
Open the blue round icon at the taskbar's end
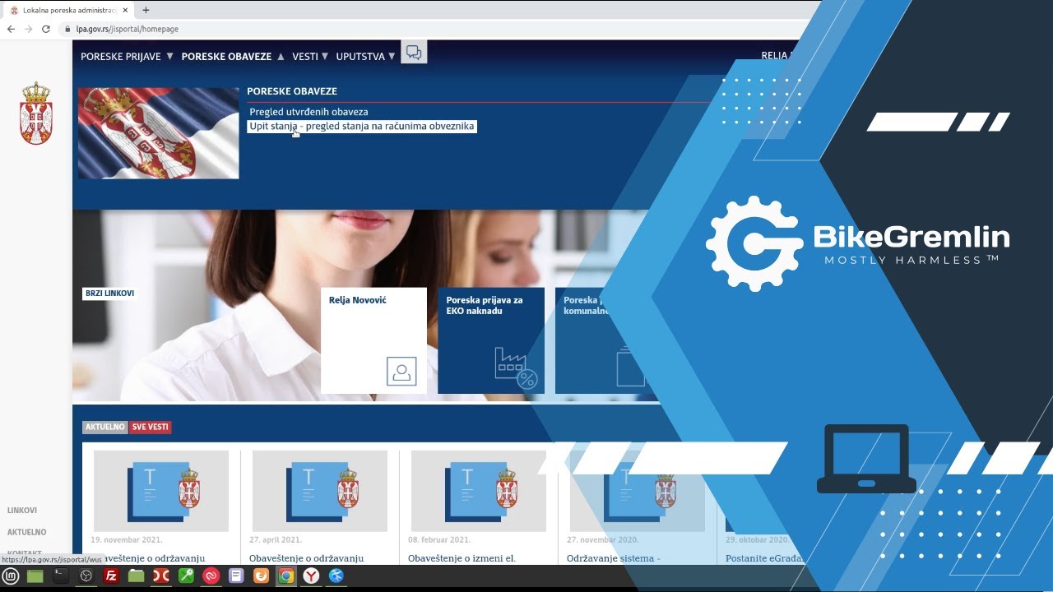(x=336, y=576)
